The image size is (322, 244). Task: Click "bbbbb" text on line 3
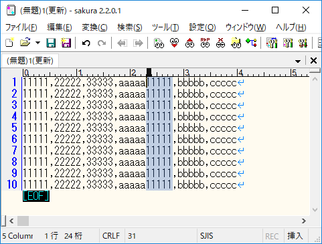(x=191, y=105)
